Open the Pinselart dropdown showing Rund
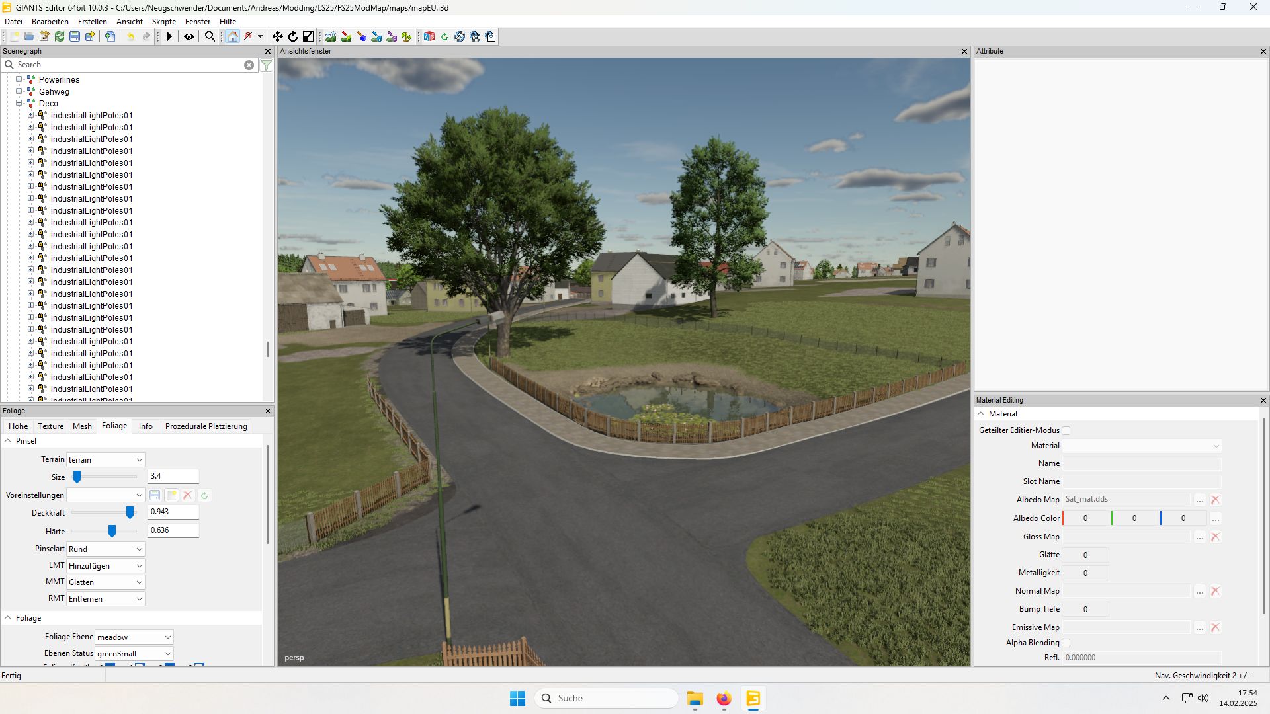This screenshot has height=714, width=1270. pos(106,549)
